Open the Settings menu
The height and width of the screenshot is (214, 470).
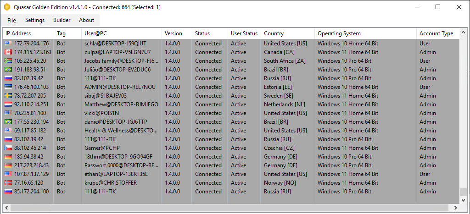point(35,20)
